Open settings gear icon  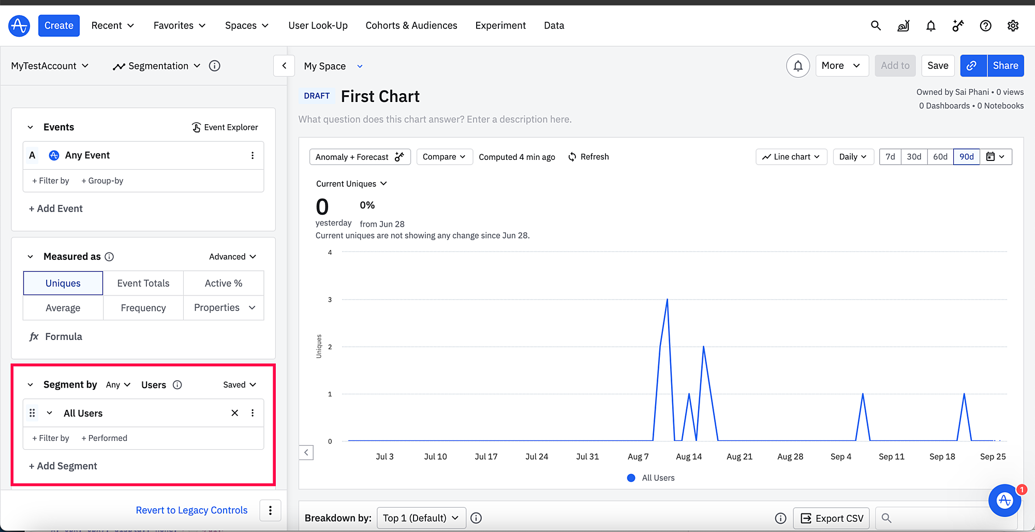point(1013,25)
